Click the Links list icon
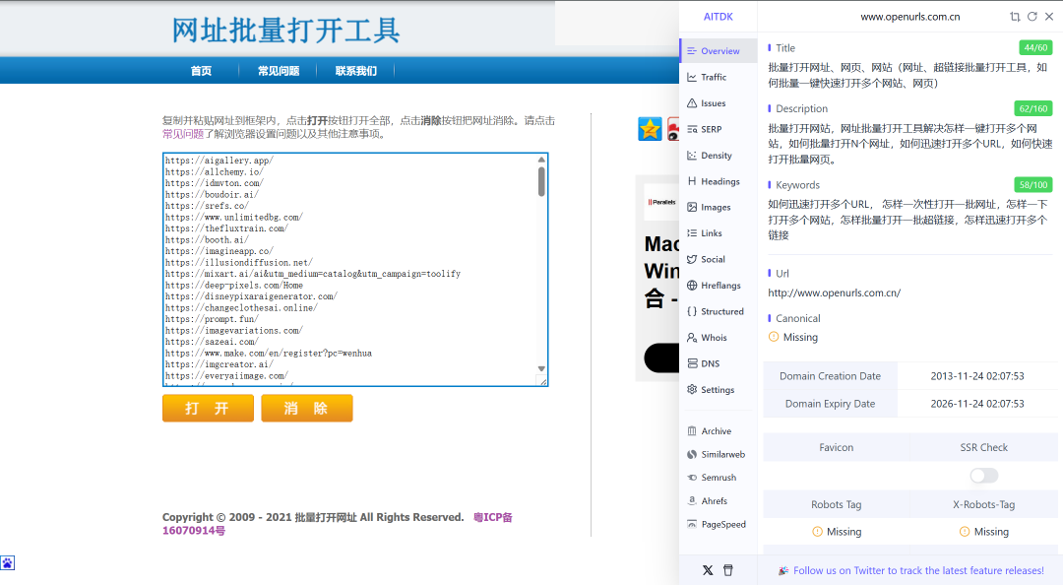This screenshot has width=1063, height=585. 692,232
